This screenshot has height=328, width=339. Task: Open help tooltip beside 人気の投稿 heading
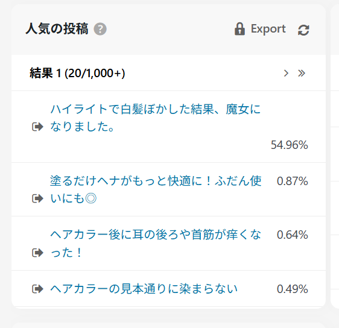point(100,29)
